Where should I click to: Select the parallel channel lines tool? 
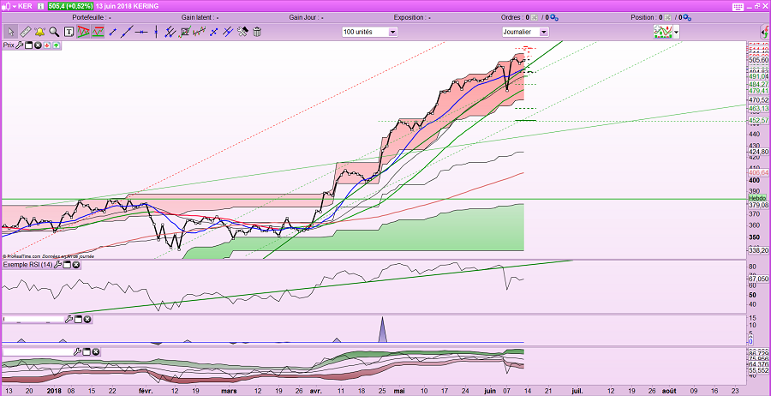[170, 32]
